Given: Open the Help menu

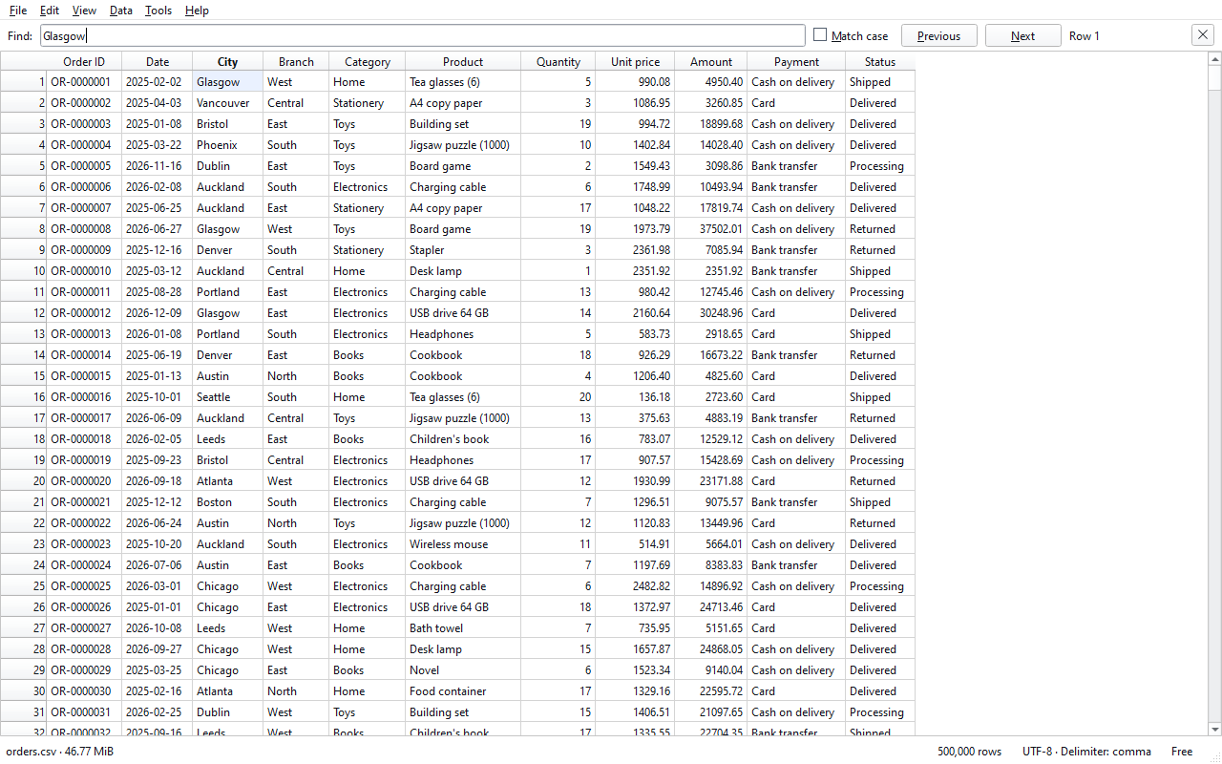Looking at the screenshot, I should [x=197, y=11].
